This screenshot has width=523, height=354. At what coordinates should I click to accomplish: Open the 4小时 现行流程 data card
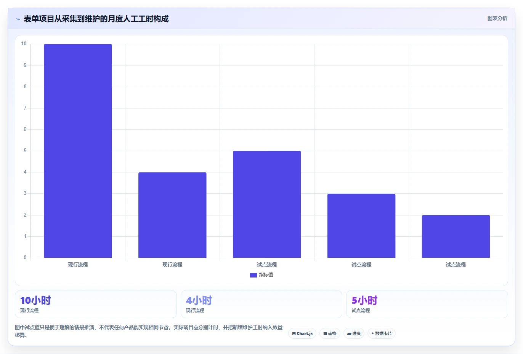pos(261,304)
